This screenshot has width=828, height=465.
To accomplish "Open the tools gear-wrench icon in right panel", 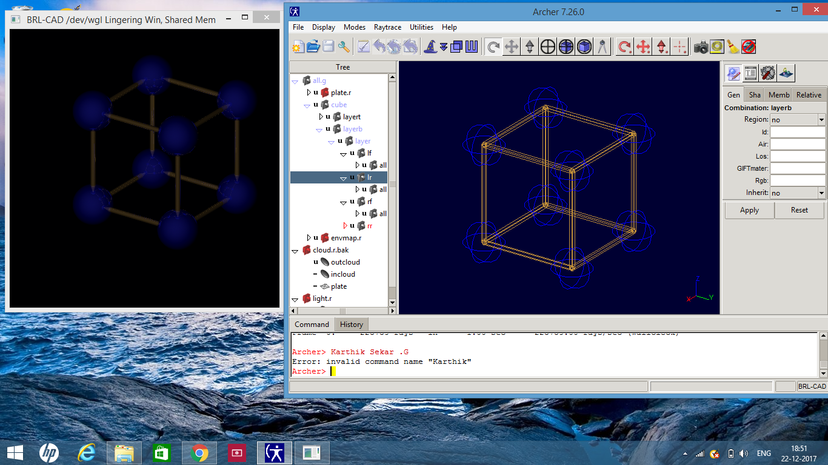I will pyautogui.click(x=768, y=73).
